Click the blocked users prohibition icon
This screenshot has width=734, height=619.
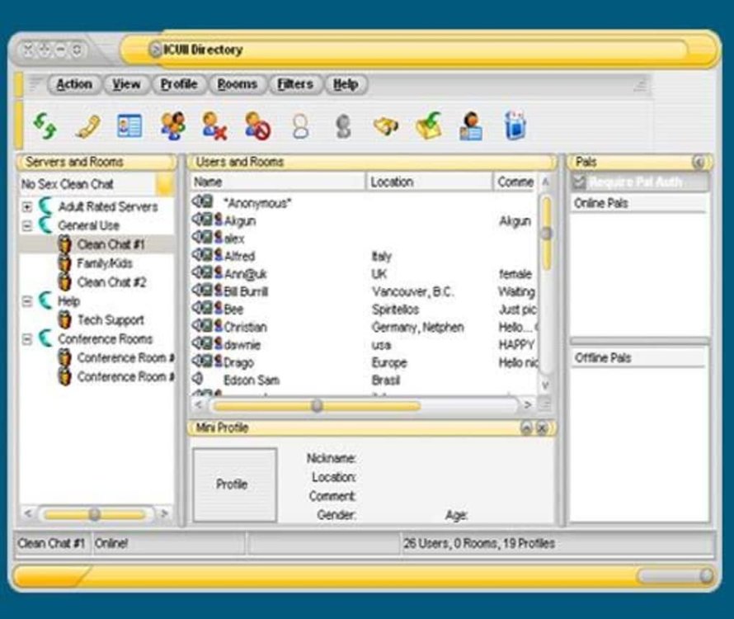(257, 125)
